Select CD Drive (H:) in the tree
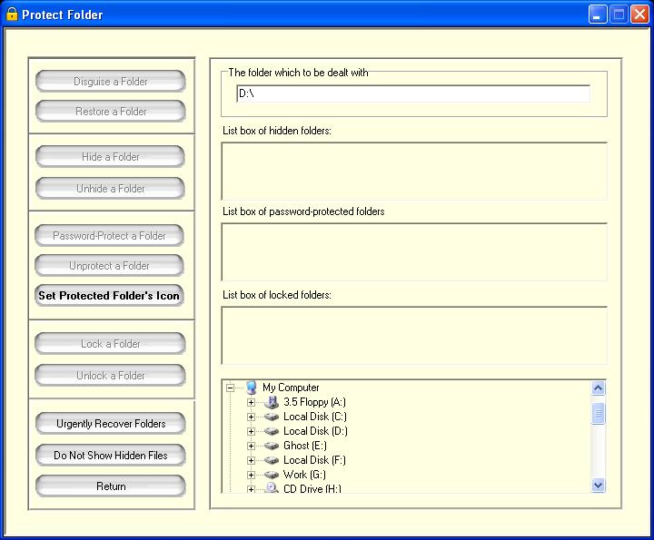 click(312, 489)
